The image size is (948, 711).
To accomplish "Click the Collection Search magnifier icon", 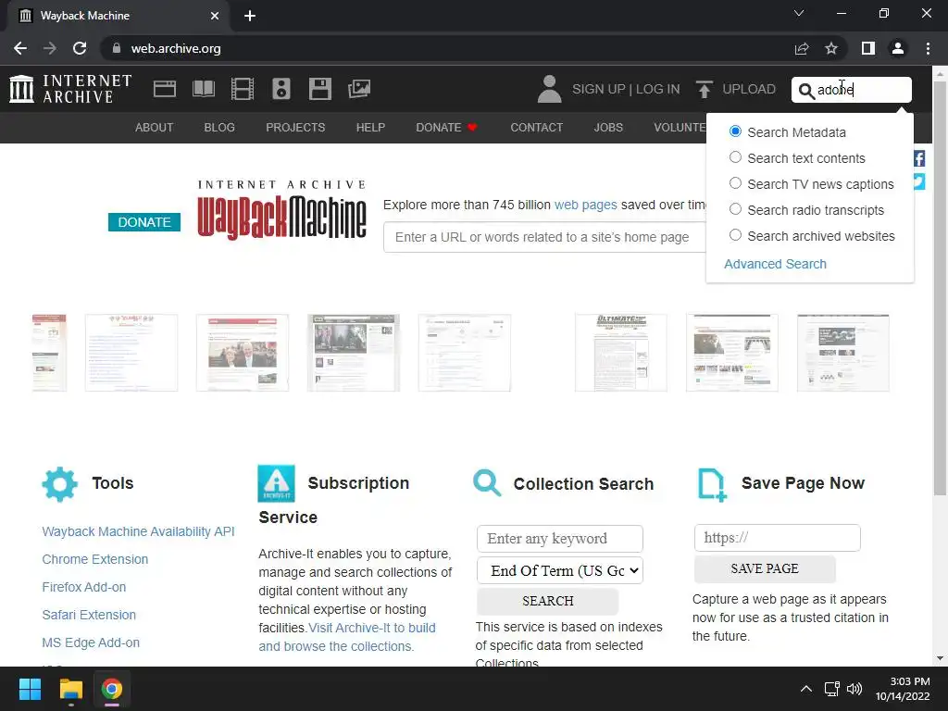I will (487, 483).
